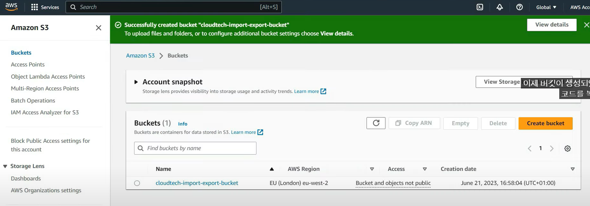This screenshot has height=206, width=590.
Task: Click the Empty bucket button
Action: [460, 123]
